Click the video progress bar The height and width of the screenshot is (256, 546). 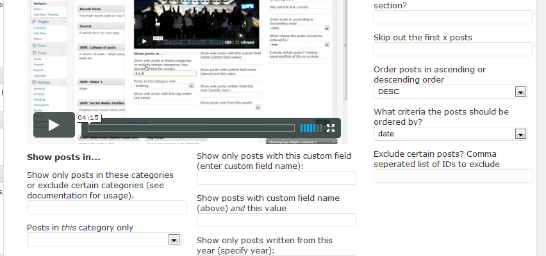pos(191,128)
